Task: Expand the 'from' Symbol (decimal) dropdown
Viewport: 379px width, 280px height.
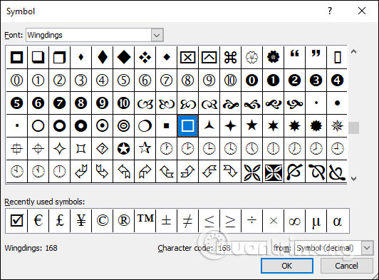Action: (367, 248)
